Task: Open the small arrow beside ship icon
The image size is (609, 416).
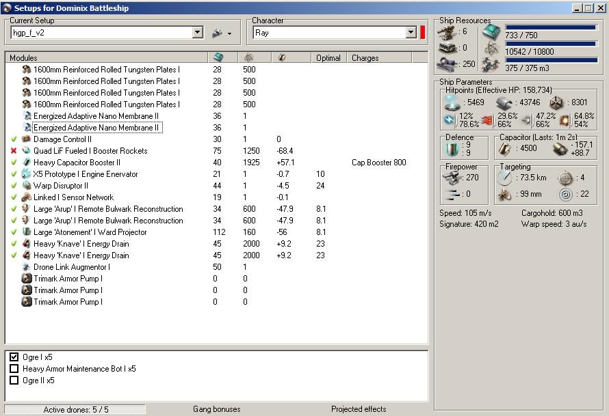Action: click(x=229, y=33)
